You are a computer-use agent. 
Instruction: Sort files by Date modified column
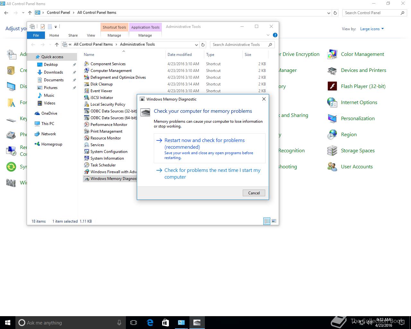click(x=184, y=55)
